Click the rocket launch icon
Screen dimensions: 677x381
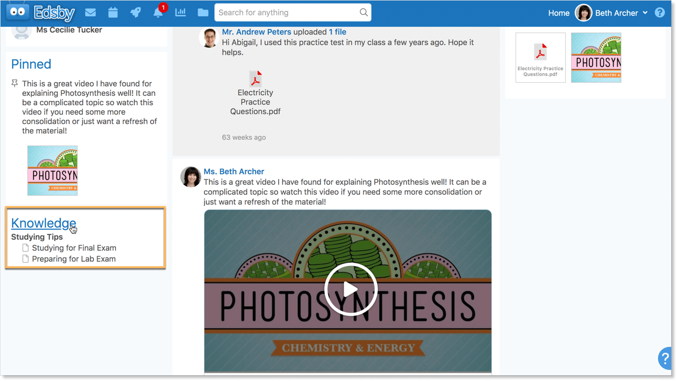[x=135, y=13]
